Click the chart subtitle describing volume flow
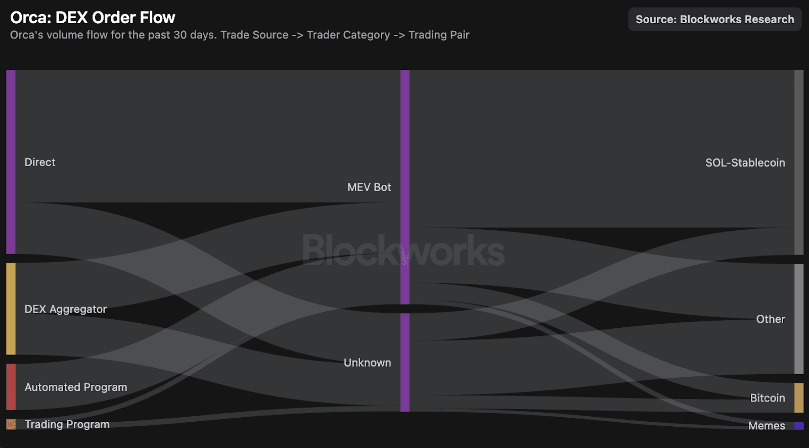 (x=240, y=35)
